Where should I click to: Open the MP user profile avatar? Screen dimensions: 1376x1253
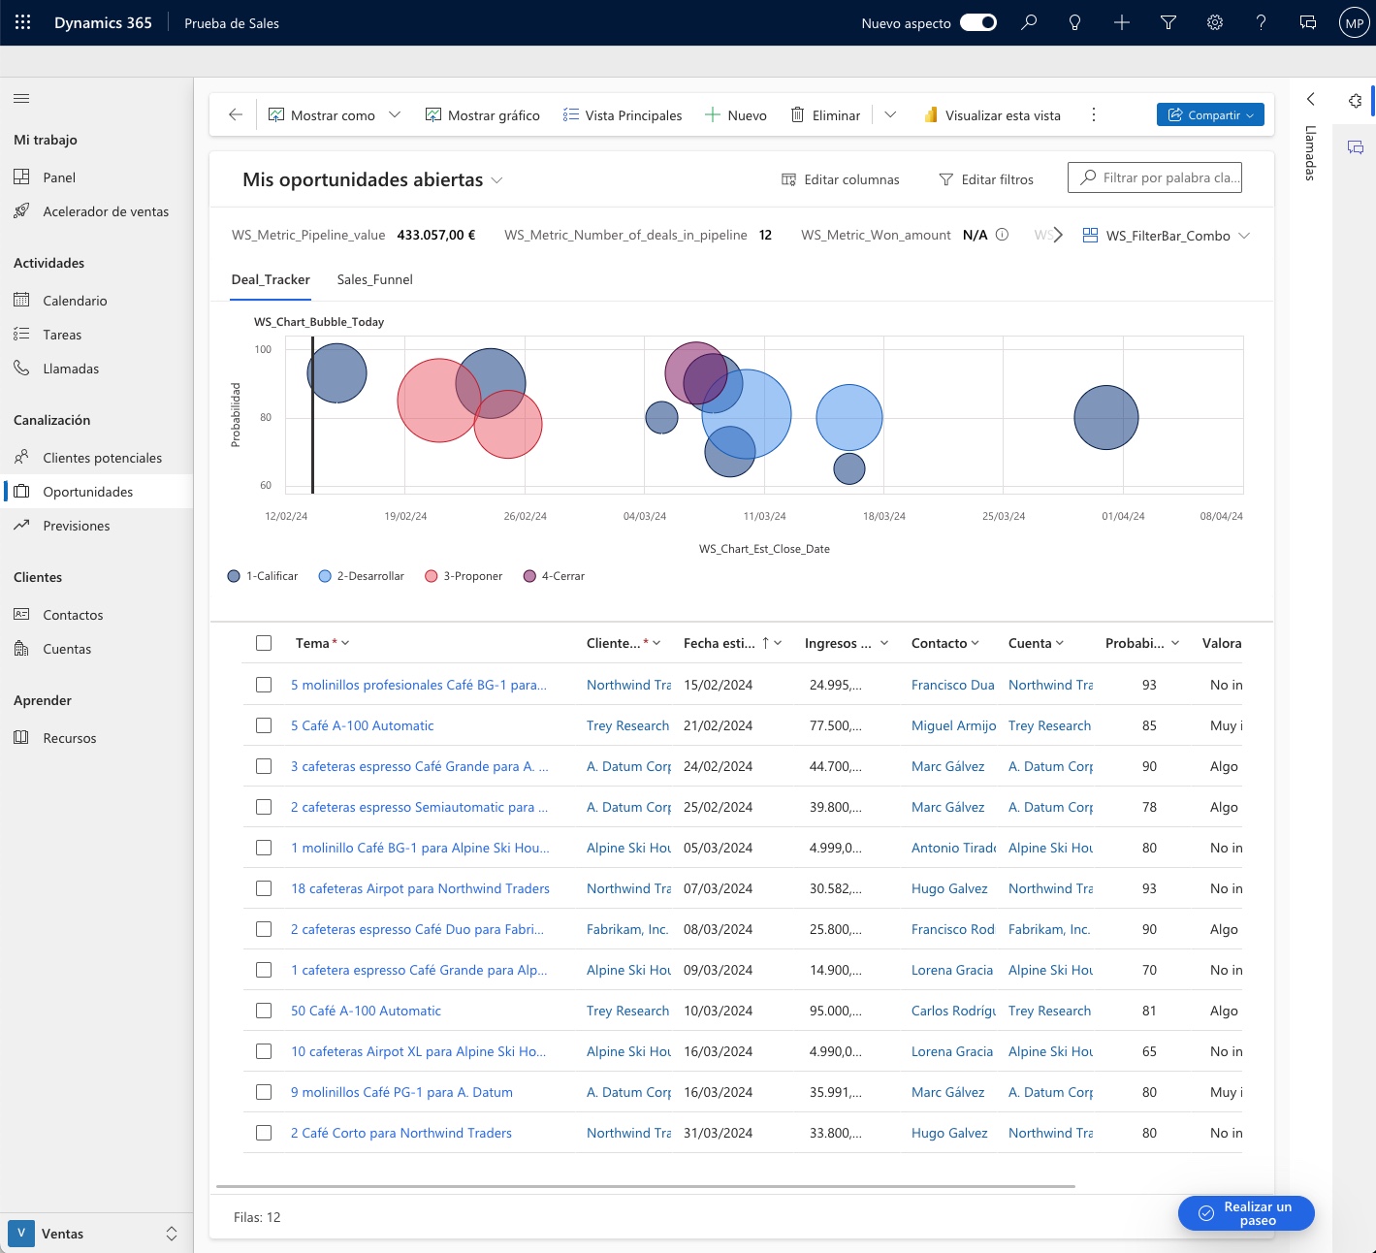(x=1354, y=22)
